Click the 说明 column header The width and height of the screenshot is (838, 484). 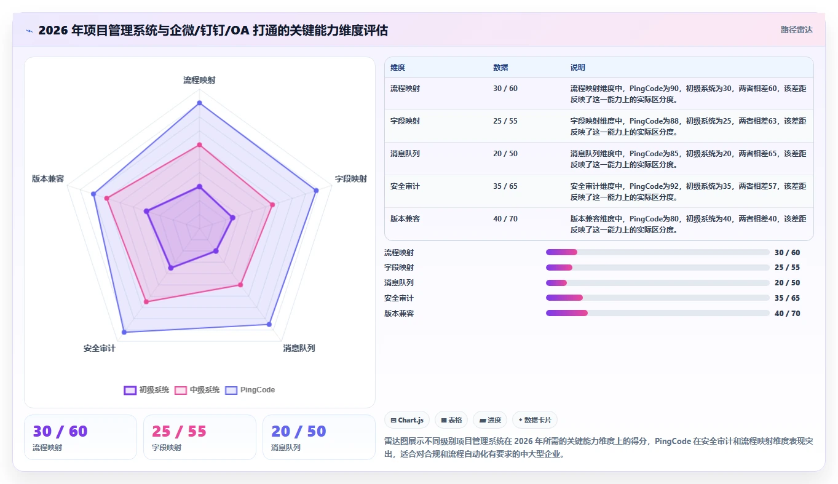coord(578,68)
